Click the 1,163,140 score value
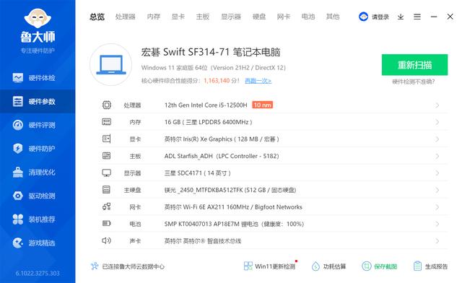The height and width of the screenshot is (283, 462). pyautogui.click(x=217, y=80)
